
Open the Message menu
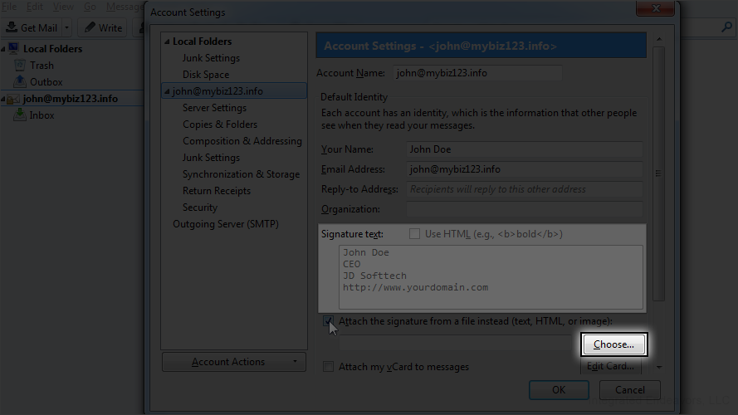tap(125, 7)
